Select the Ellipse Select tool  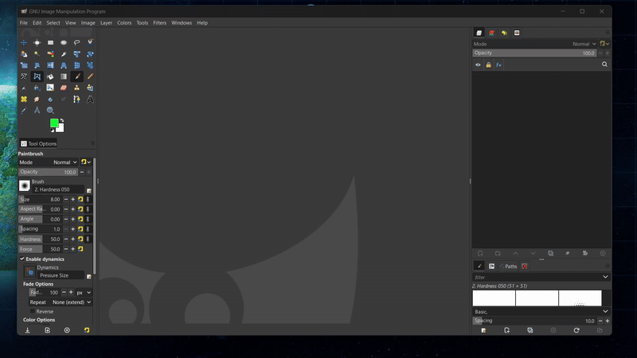[x=64, y=43]
